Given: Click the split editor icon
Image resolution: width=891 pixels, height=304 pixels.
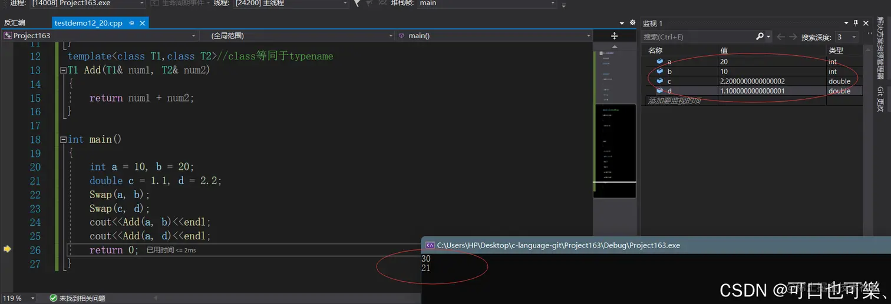Looking at the screenshot, I should coord(615,36).
